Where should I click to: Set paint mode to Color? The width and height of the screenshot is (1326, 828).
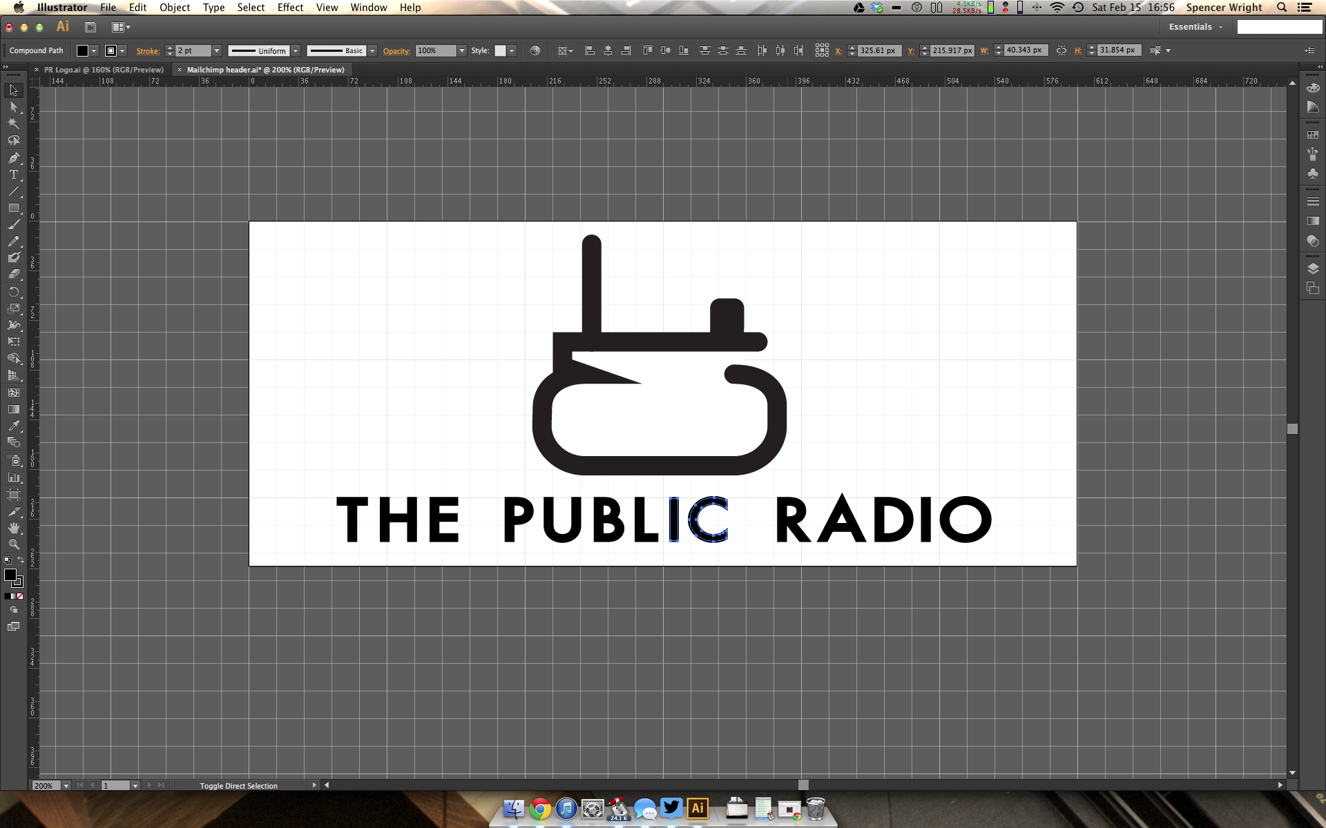[7, 596]
